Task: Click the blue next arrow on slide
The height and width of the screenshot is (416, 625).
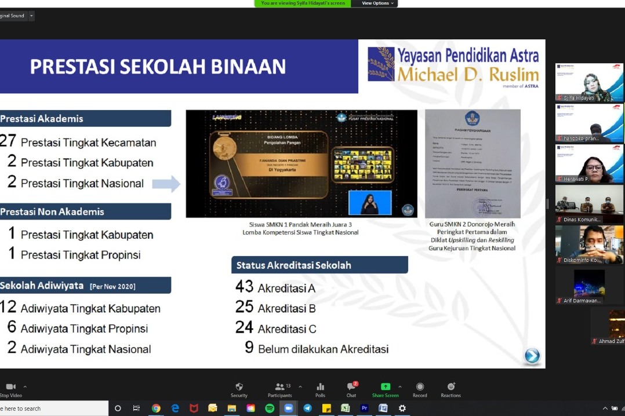Action: pyautogui.click(x=532, y=356)
